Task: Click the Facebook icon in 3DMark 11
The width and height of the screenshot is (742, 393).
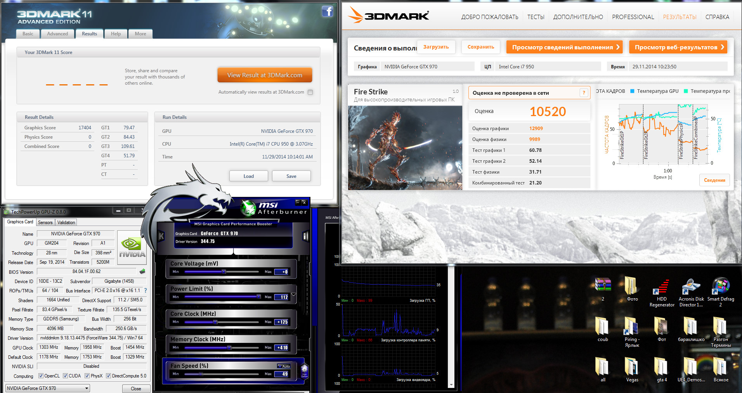Action: click(328, 12)
